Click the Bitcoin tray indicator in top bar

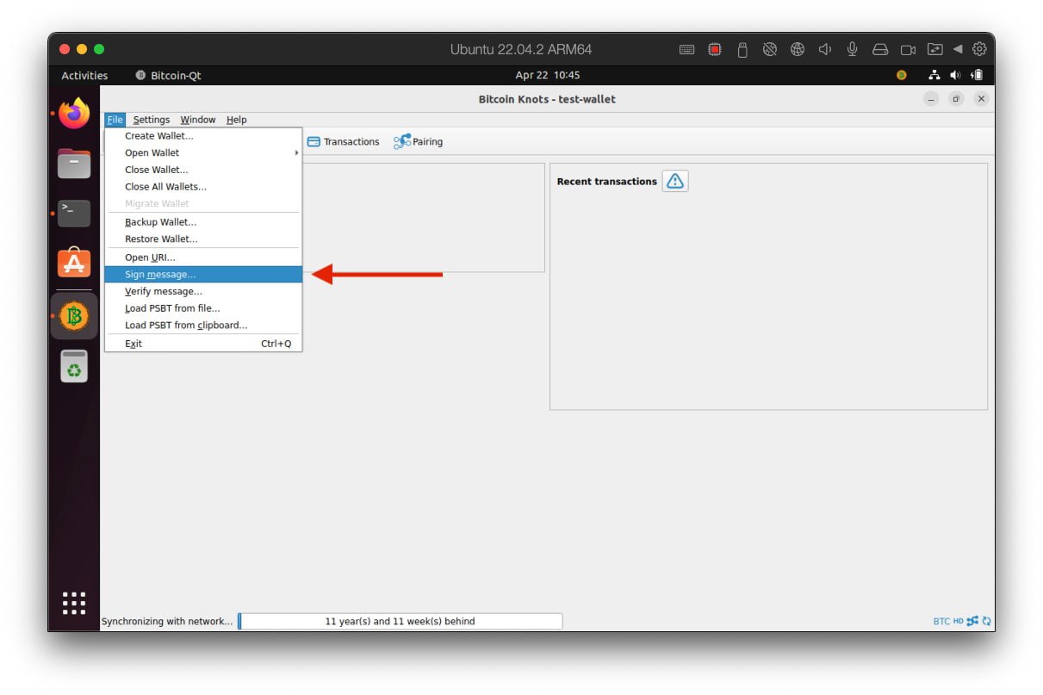tap(902, 75)
